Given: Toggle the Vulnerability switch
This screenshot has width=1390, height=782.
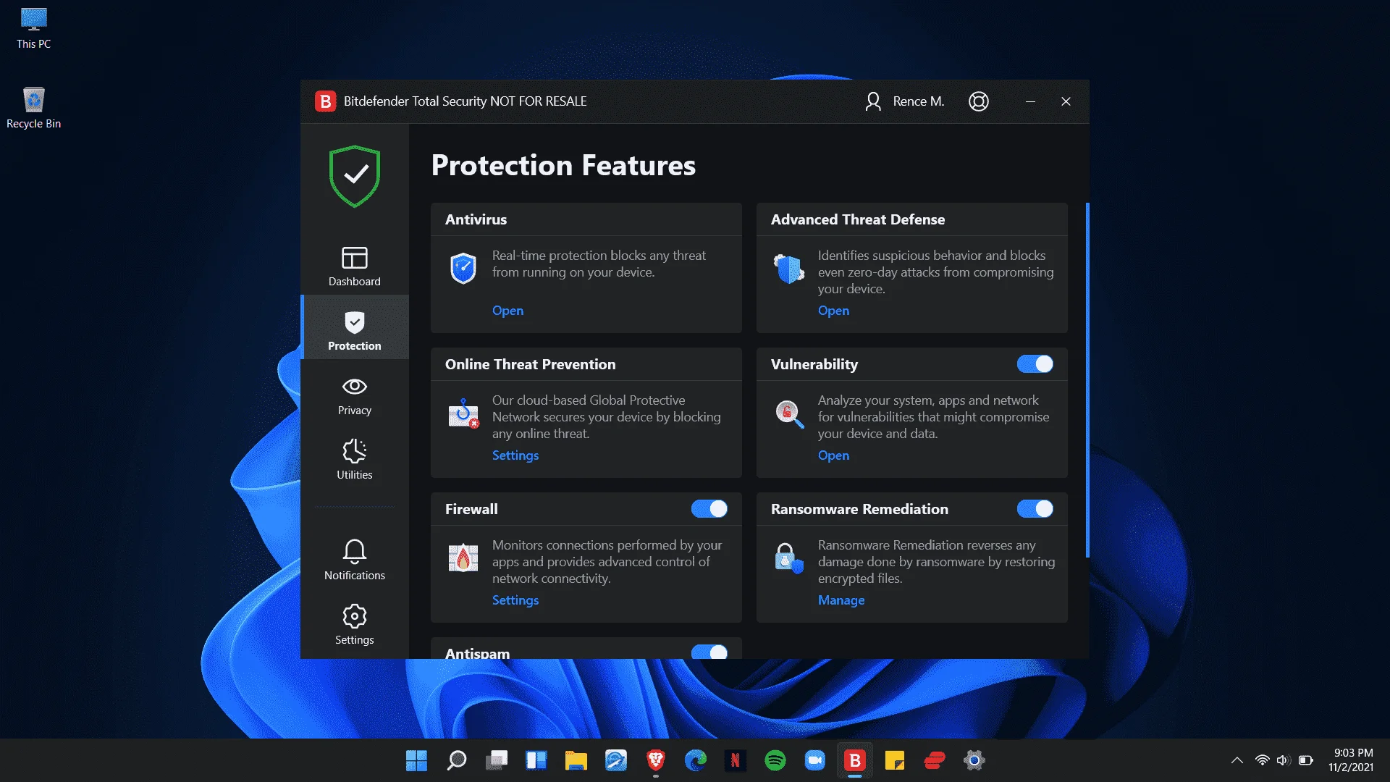Looking at the screenshot, I should coord(1035,364).
